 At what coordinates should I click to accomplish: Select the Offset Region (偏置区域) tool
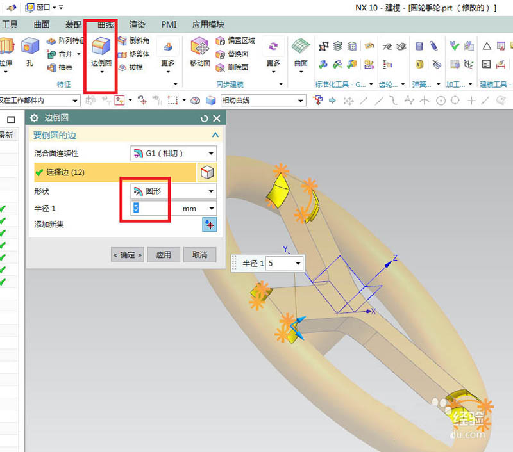[235, 40]
